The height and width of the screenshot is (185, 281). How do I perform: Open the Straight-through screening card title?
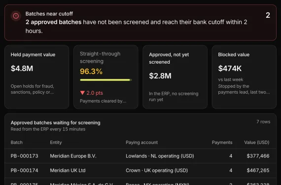point(100,57)
